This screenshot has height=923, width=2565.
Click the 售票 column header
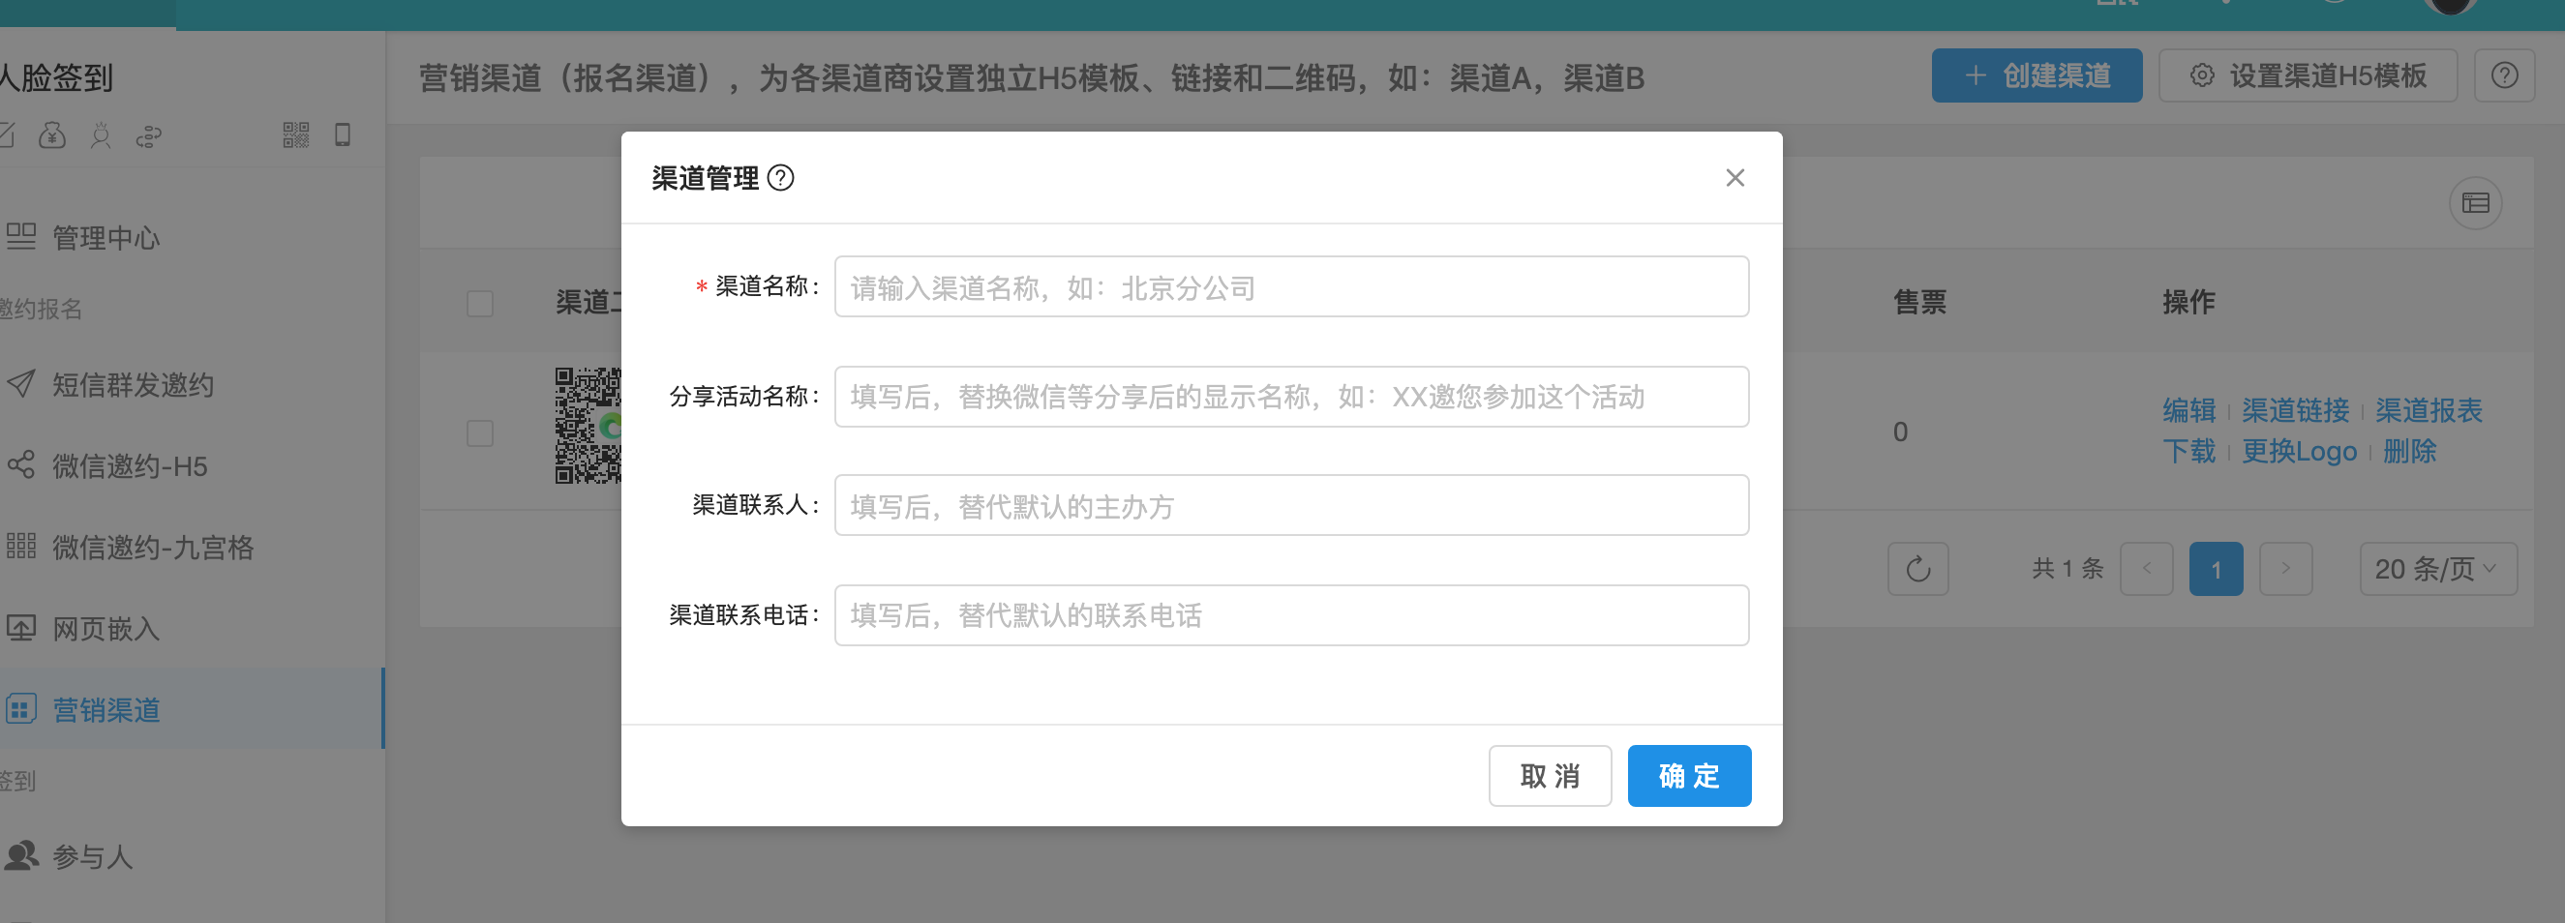1918,302
